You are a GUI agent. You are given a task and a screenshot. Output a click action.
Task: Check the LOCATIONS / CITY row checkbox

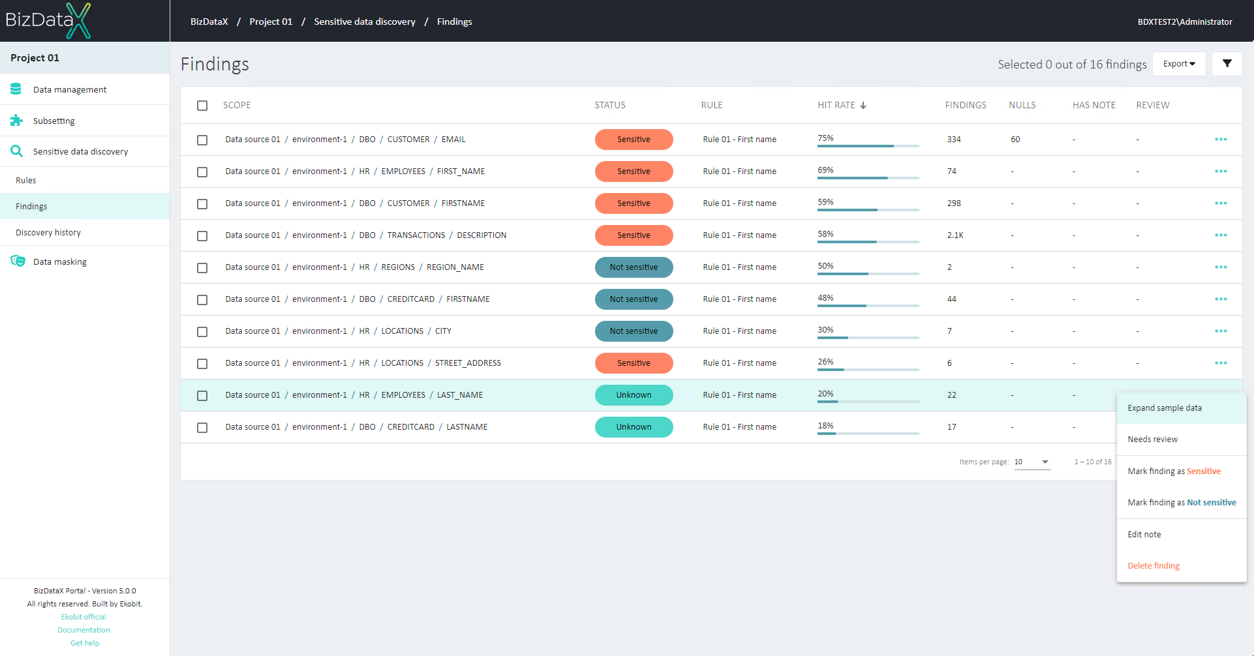click(202, 332)
